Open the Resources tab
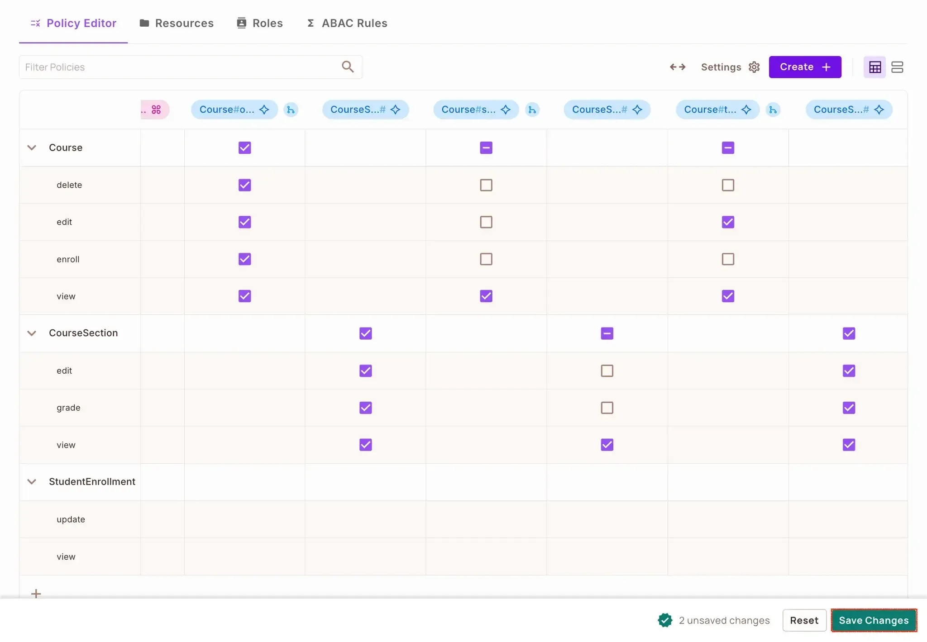The height and width of the screenshot is (642, 927). [177, 23]
